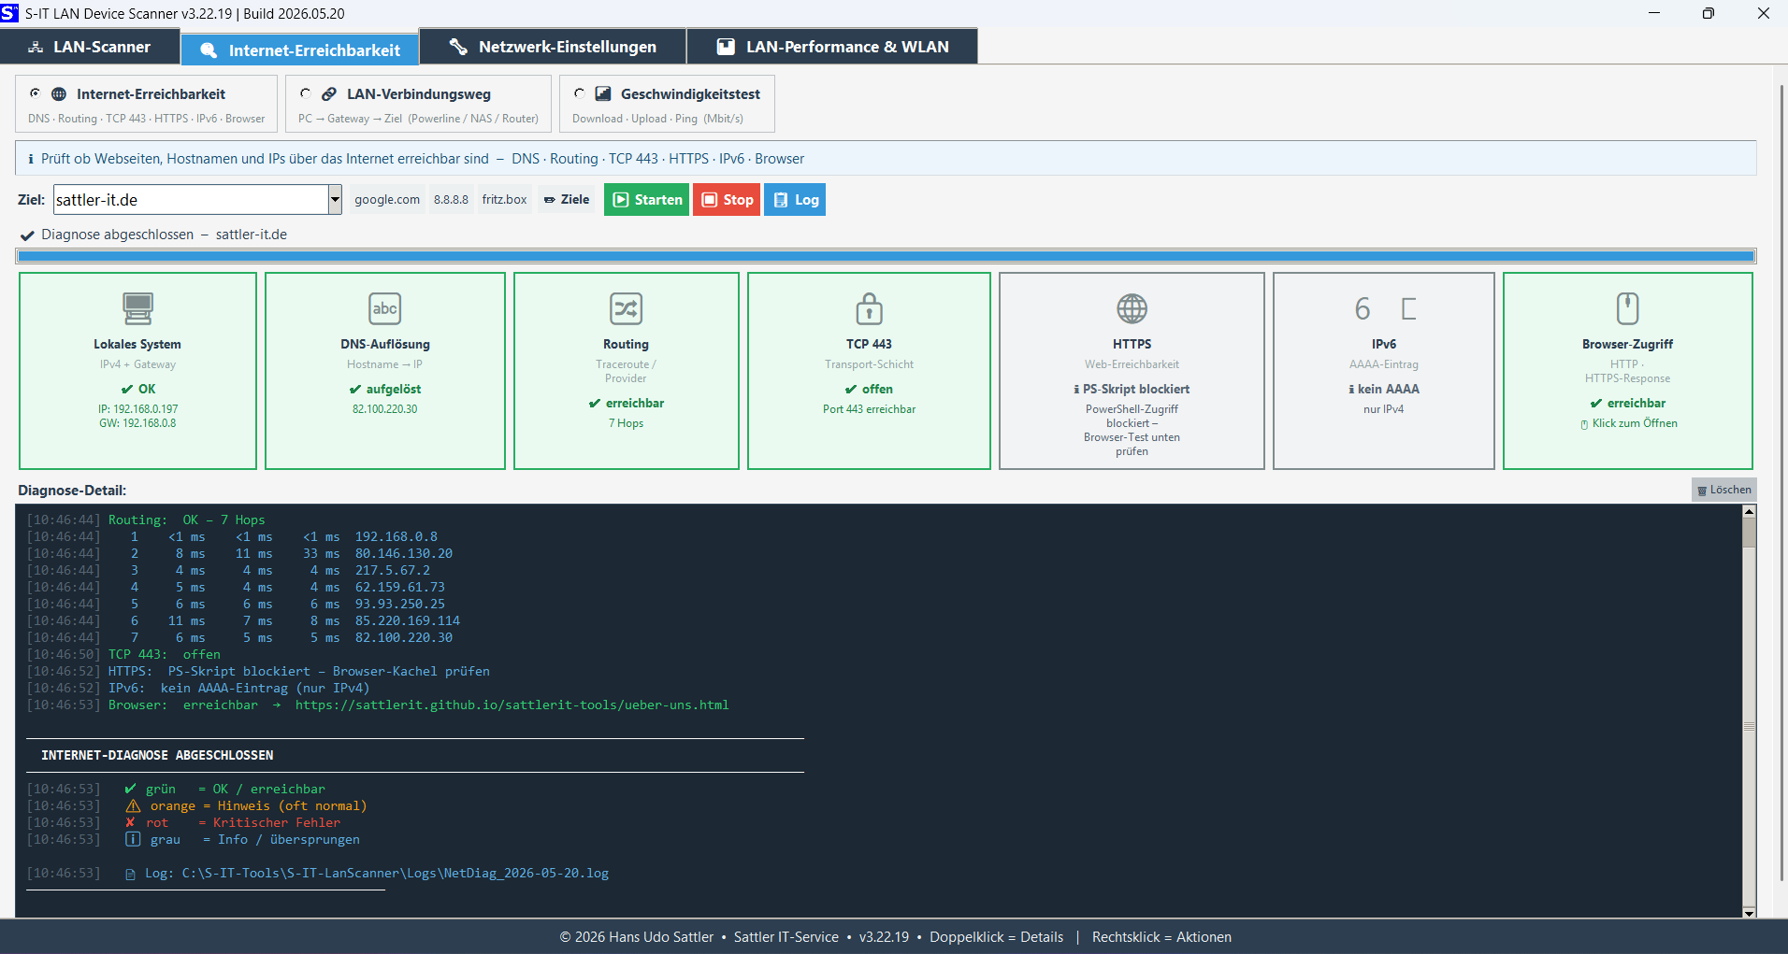1788x954 pixels.
Task: Click the padlock icon in TCP 443 tile
Action: 869,308
